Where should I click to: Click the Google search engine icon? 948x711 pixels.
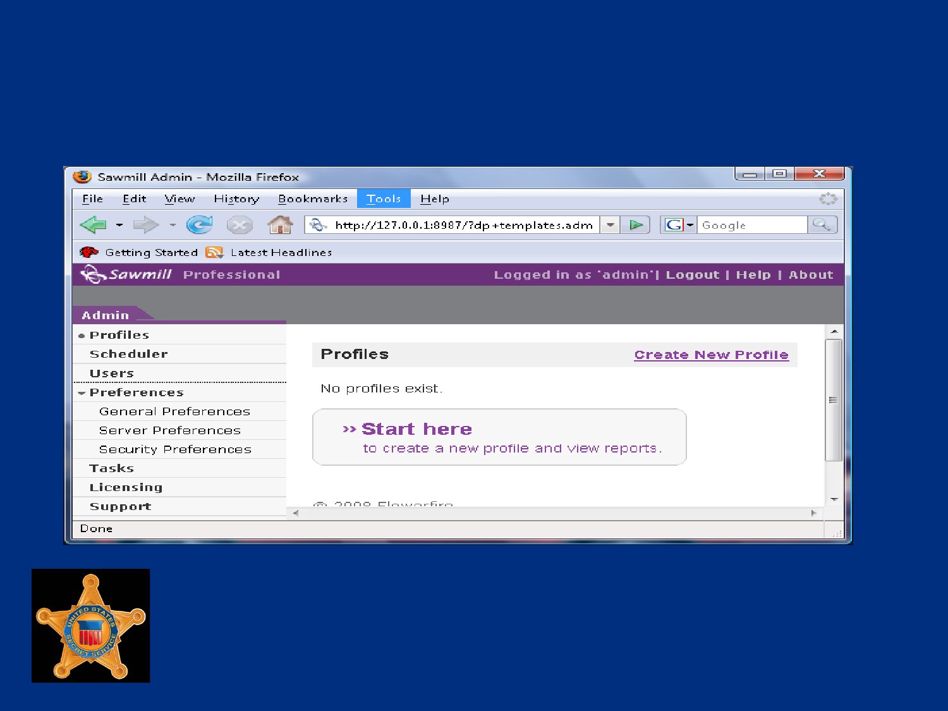click(674, 225)
